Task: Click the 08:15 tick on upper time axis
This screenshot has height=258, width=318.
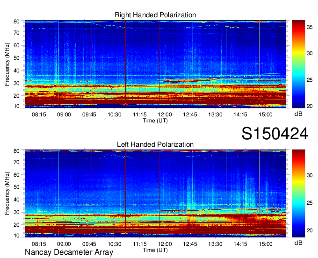Action: (x=39, y=115)
